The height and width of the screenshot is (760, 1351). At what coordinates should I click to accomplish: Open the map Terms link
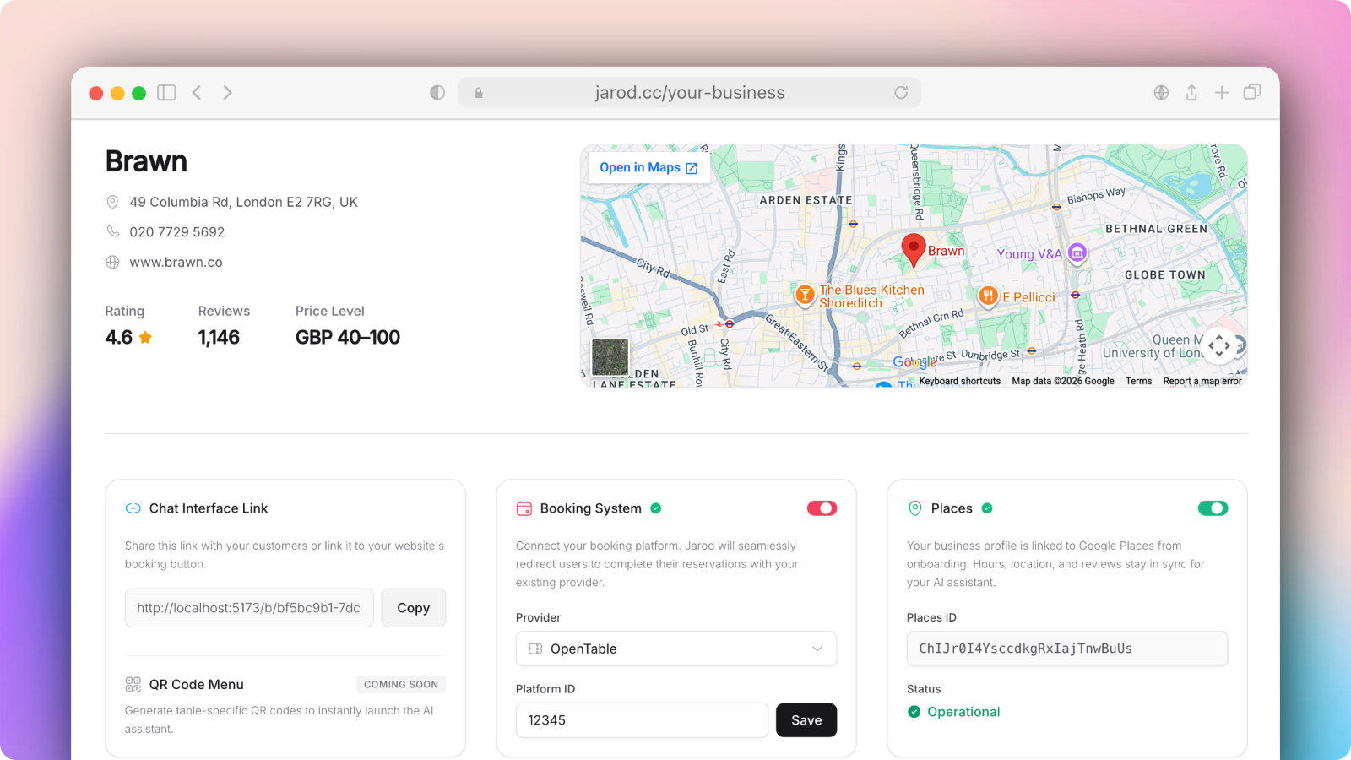coord(1138,381)
